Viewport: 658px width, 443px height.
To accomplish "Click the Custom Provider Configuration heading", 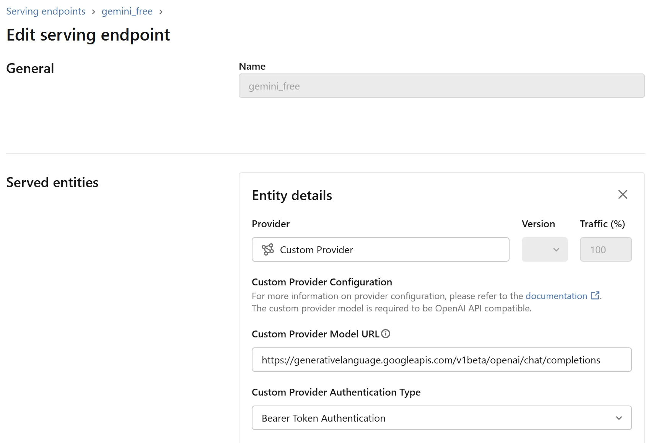I will coord(322,282).
